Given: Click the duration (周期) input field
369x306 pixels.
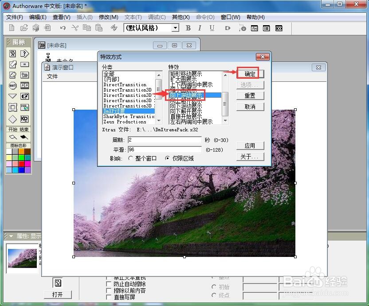Looking at the screenshot, I should (x=165, y=140).
